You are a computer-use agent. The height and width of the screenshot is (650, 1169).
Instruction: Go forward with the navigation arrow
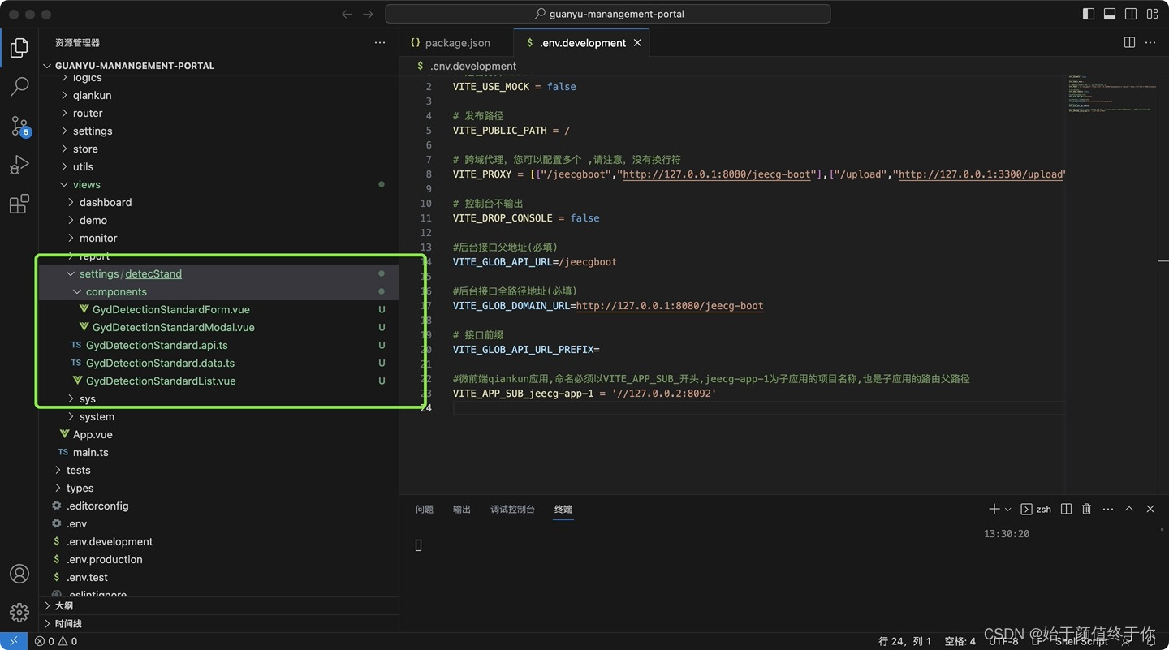coord(369,14)
